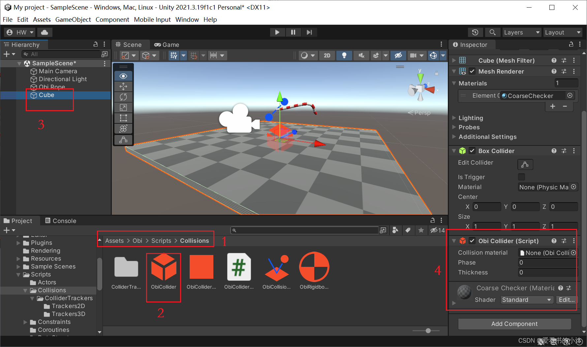Open the effects layers toggle icon

(376, 55)
